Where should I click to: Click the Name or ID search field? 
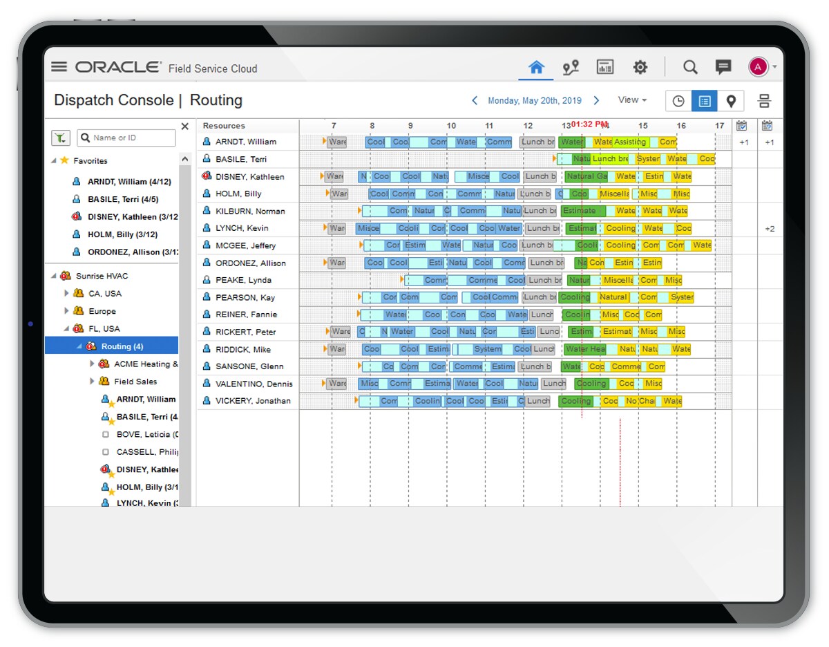[x=126, y=138]
